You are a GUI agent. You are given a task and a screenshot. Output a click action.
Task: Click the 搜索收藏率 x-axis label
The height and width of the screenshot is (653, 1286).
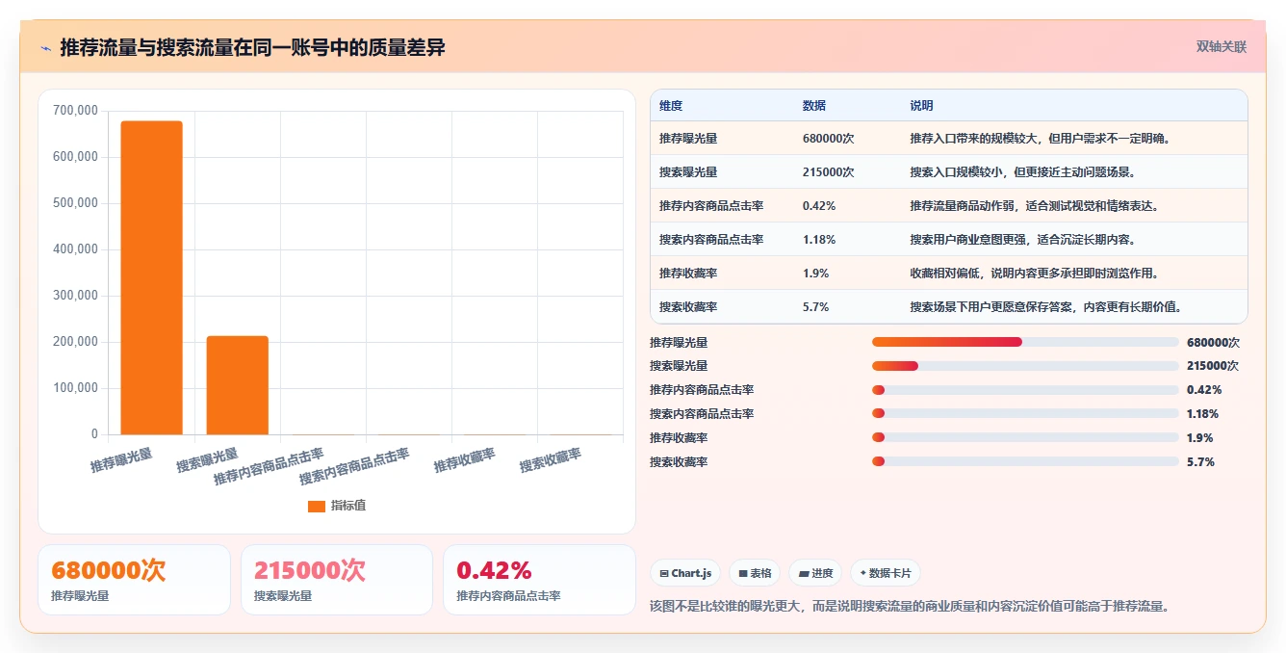551,460
